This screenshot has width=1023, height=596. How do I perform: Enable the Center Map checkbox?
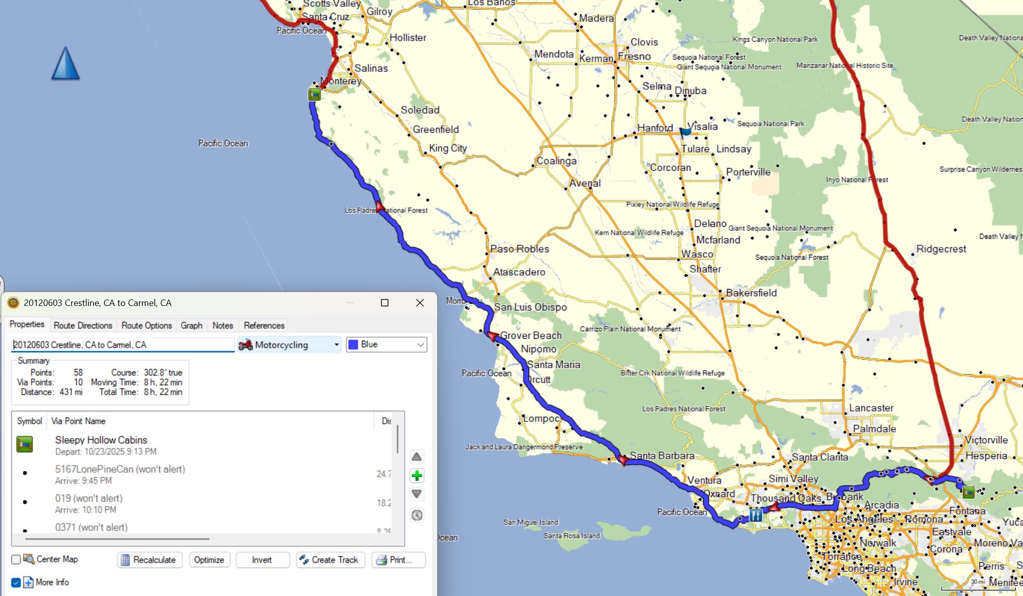click(x=16, y=560)
